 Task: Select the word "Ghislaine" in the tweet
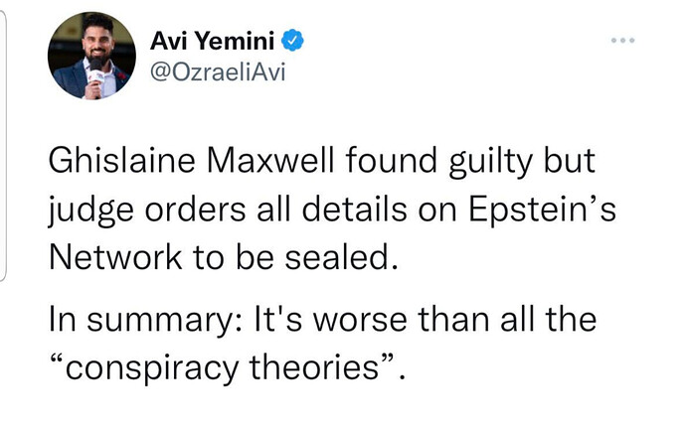click(121, 161)
